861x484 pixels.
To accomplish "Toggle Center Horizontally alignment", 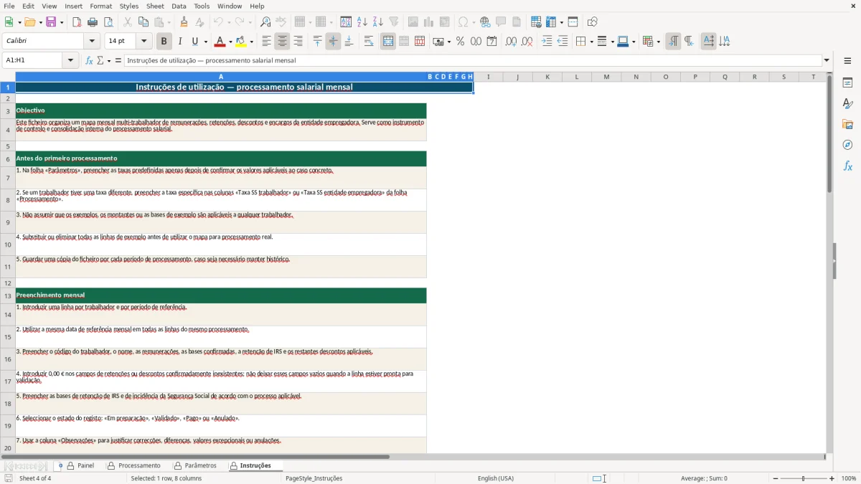I will 282,42.
